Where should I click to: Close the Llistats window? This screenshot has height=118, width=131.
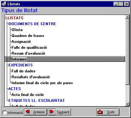(x=127, y=4)
